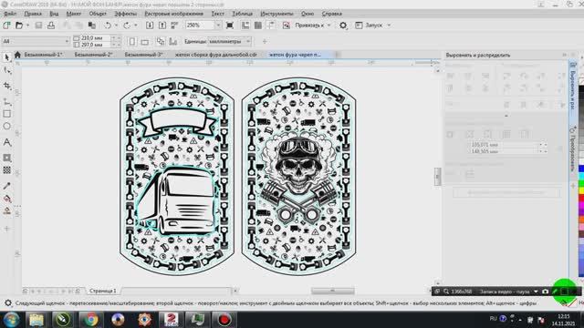Open the Файл menu
This screenshot has height=328, width=584.
10,14
